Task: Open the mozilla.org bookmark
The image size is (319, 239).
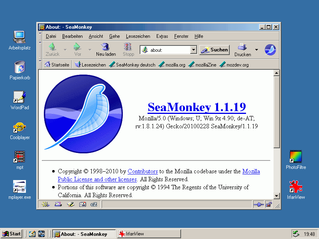Action: click(172, 65)
